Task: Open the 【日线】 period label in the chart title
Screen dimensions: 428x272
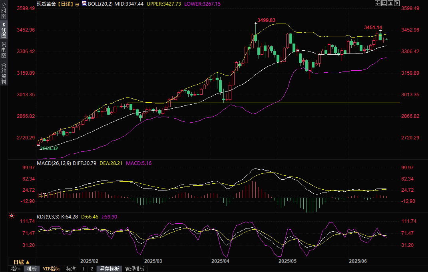Action: [x=65, y=4]
